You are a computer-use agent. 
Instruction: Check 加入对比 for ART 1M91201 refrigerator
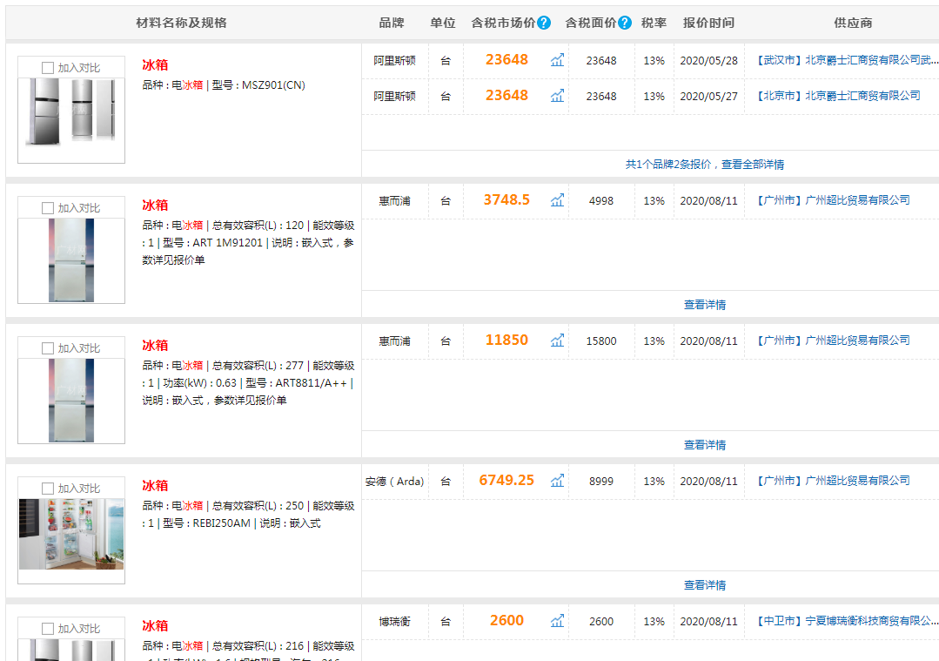tap(48, 208)
